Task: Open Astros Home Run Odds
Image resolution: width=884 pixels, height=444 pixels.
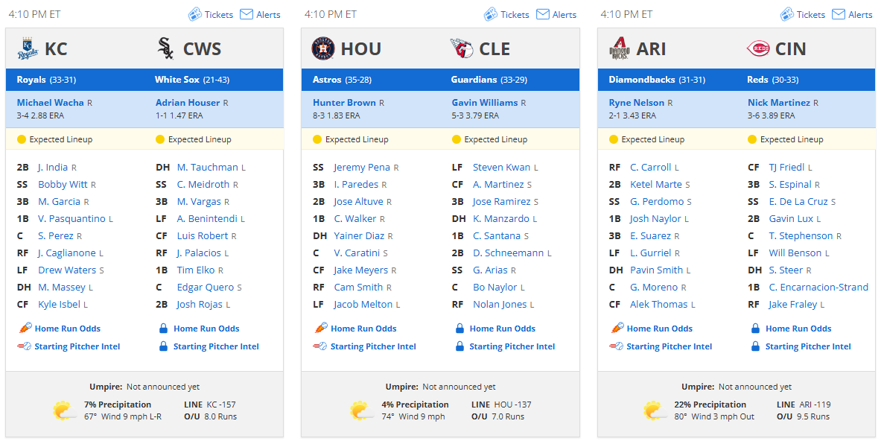Action: (363, 329)
